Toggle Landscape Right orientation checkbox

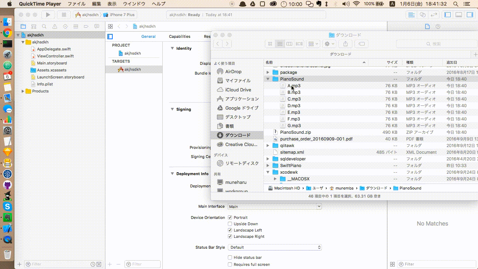pos(230,236)
